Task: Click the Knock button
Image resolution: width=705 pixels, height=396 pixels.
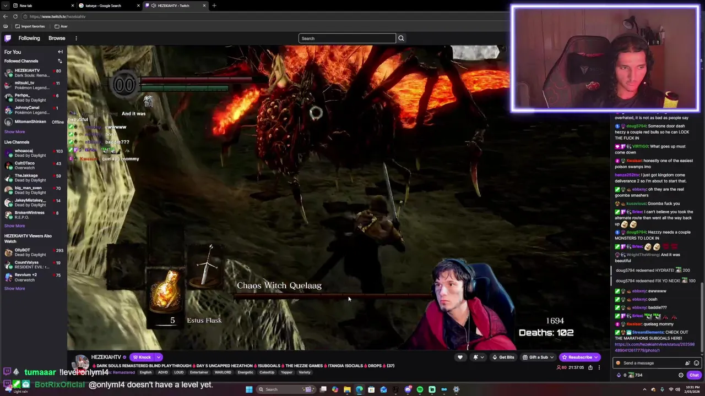Action: tap(142, 358)
